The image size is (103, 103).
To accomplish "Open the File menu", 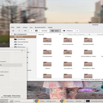I will [x=13, y=27].
